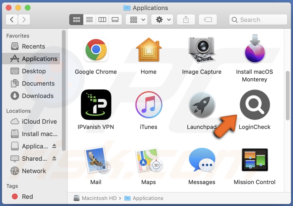Eject the Shared... volume
293x206 pixels.
click(54, 158)
